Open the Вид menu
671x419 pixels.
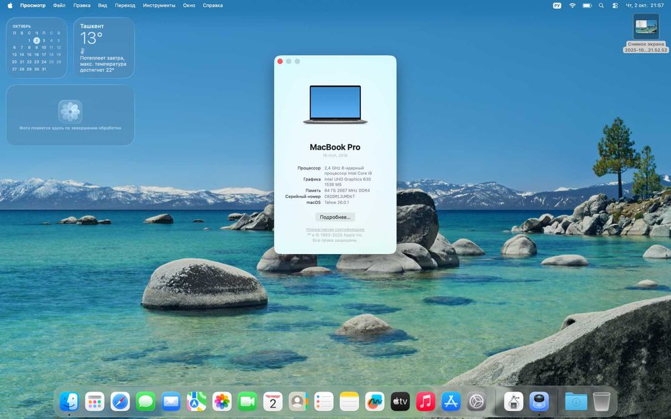[102, 5]
